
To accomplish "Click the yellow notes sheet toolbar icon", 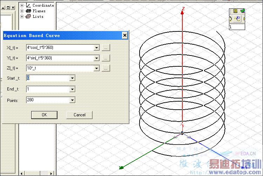I will [x=235, y=11].
